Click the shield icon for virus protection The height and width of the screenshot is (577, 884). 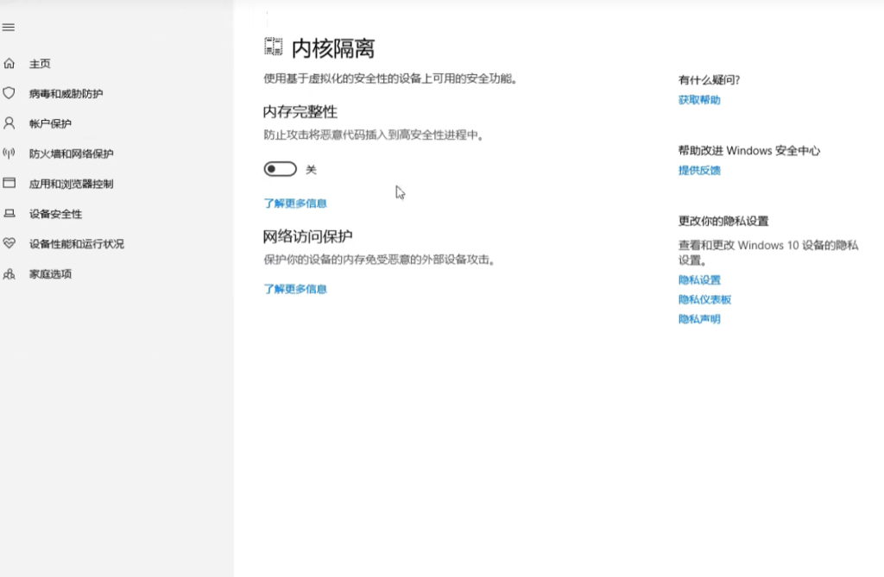pos(9,93)
